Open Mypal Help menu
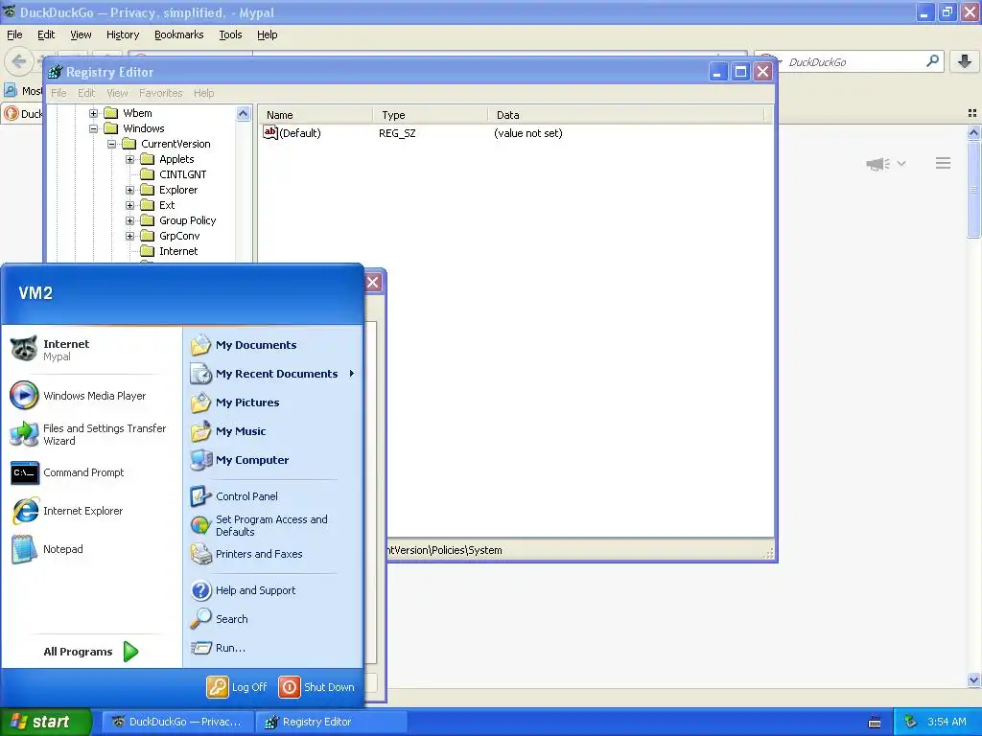 click(x=268, y=34)
